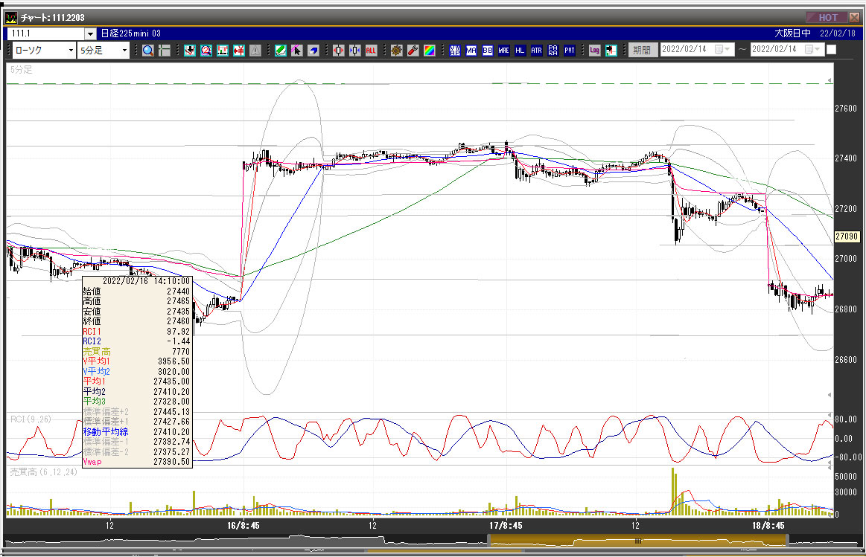The height and width of the screenshot is (557, 866).
Task: Click the crosshair cursor line icon
Action: point(164,51)
